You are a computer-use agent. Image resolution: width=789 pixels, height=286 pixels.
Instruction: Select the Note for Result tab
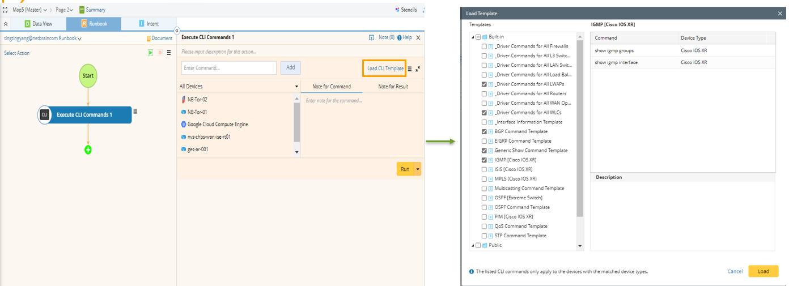pyautogui.click(x=393, y=87)
